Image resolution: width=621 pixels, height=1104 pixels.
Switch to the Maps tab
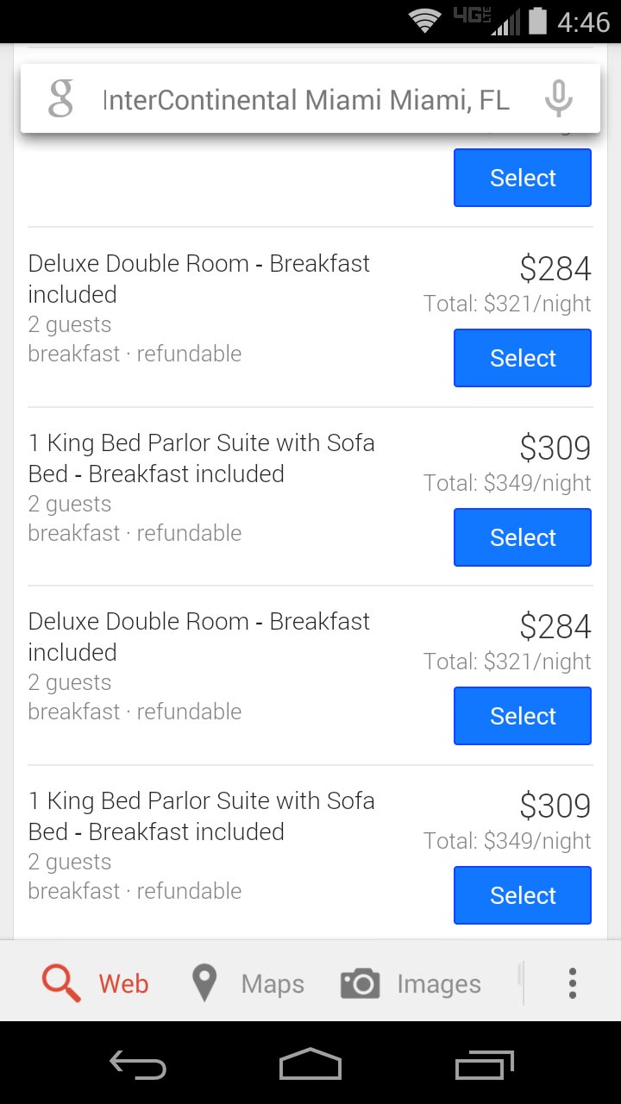tap(272, 983)
